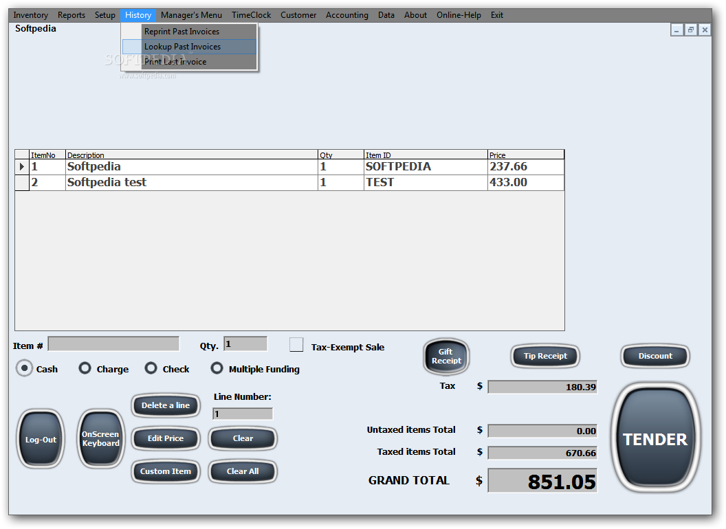Screen dimensions: 726x529
Task: Open the Setup menu
Action: point(105,15)
